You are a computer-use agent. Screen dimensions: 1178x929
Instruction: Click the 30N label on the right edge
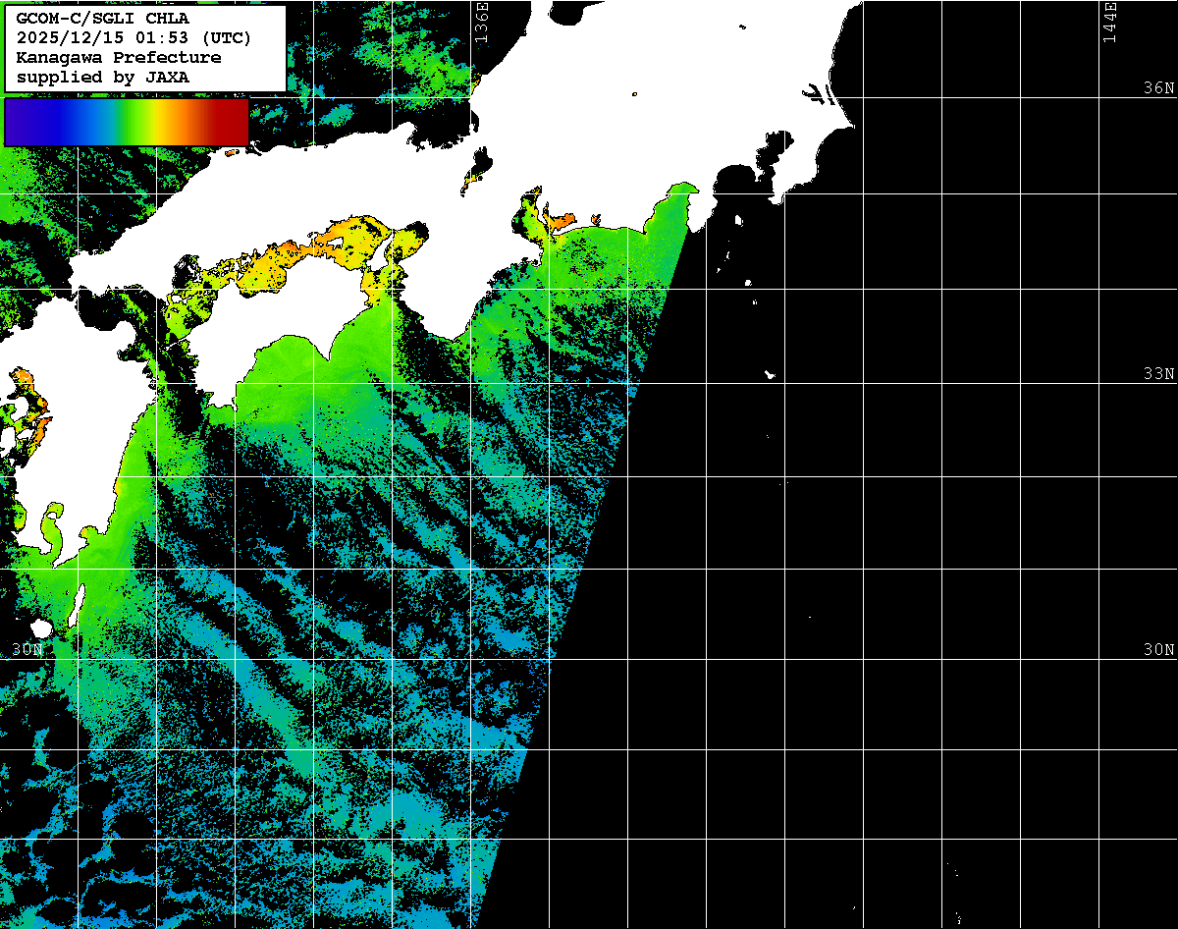click(1158, 650)
